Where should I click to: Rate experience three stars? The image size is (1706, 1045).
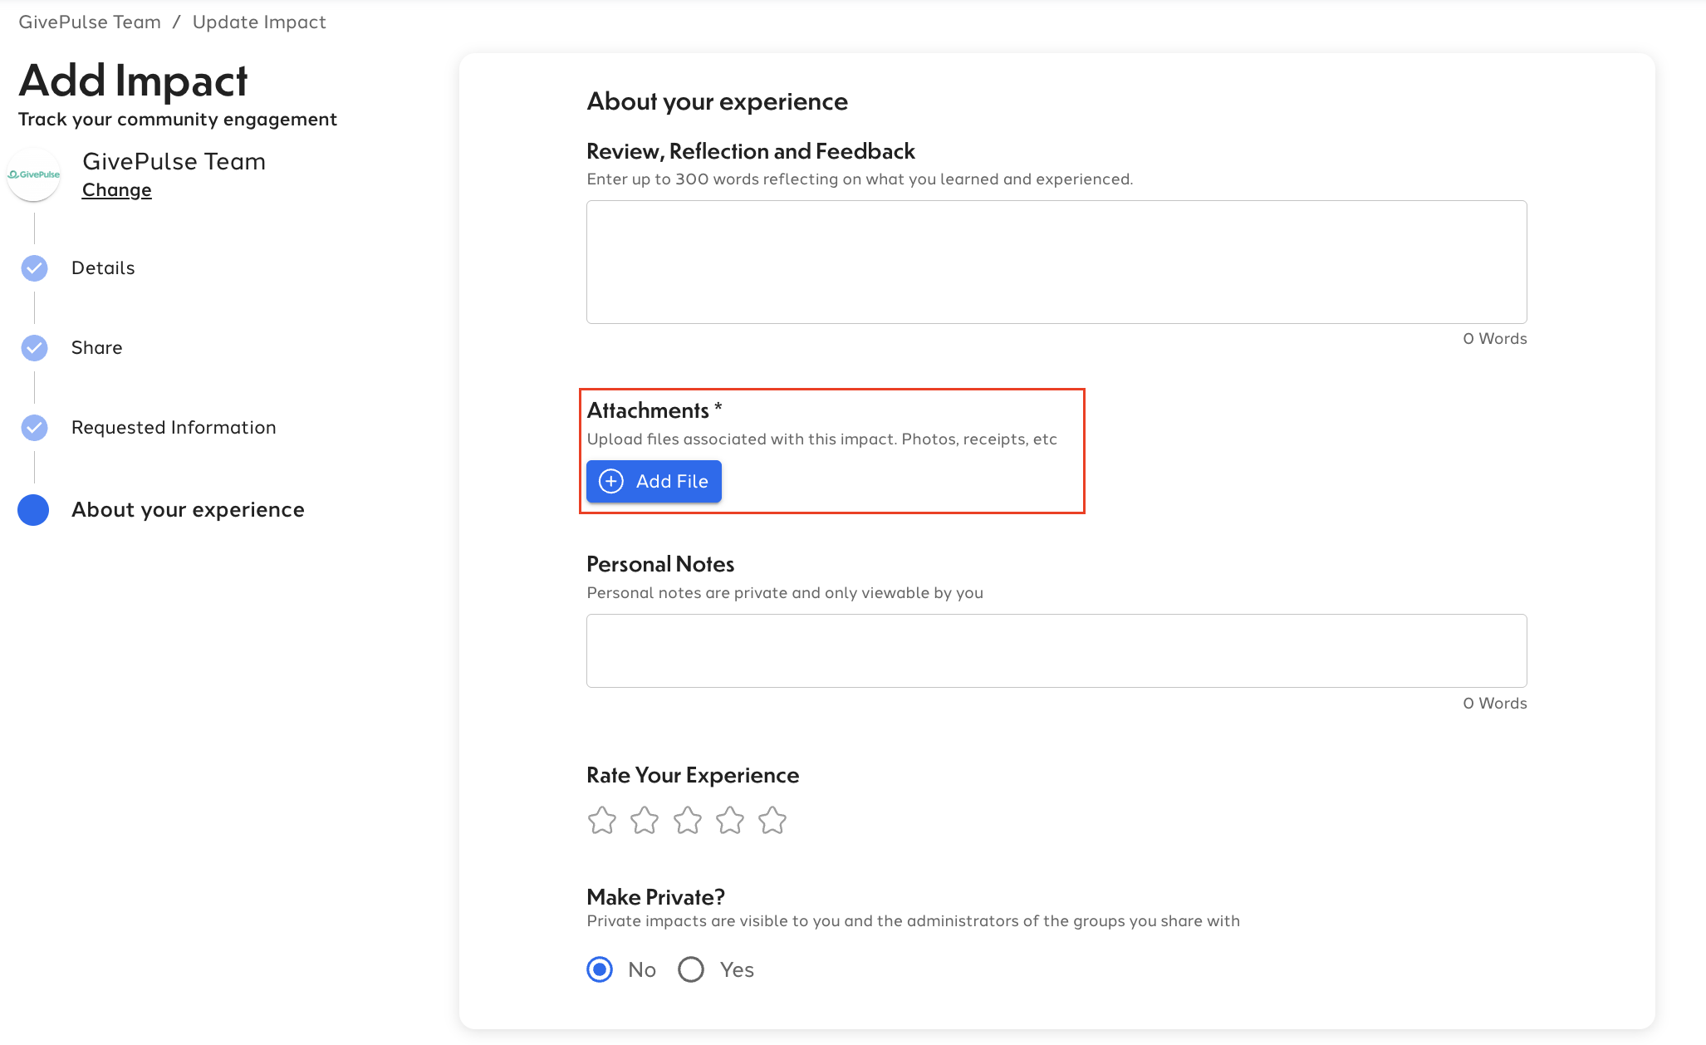click(x=688, y=820)
